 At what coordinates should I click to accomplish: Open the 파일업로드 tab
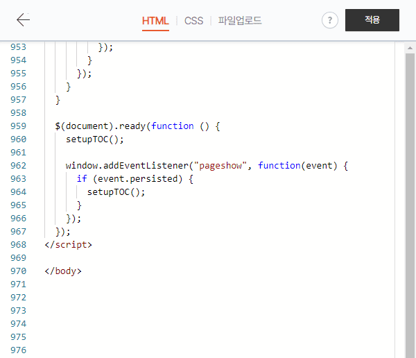pyautogui.click(x=240, y=21)
